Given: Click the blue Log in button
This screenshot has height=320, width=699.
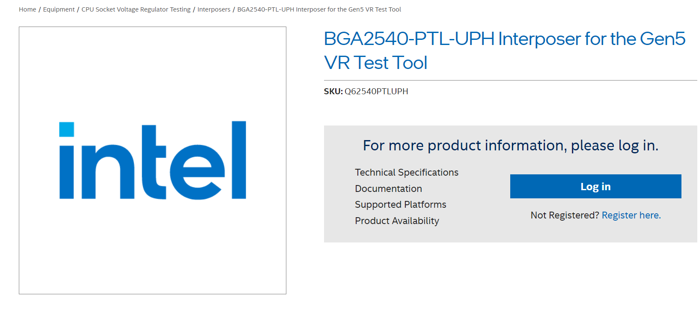Looking at the screenshot, I should (595, 186).
